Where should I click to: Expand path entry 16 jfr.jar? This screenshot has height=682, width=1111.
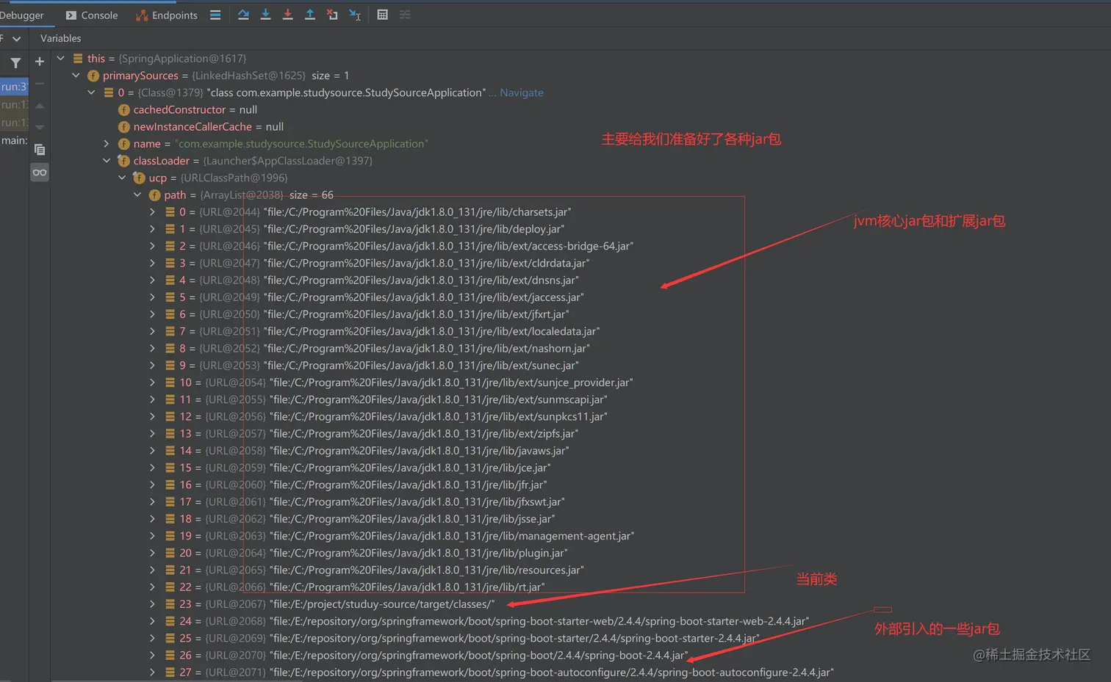(152, 485)
